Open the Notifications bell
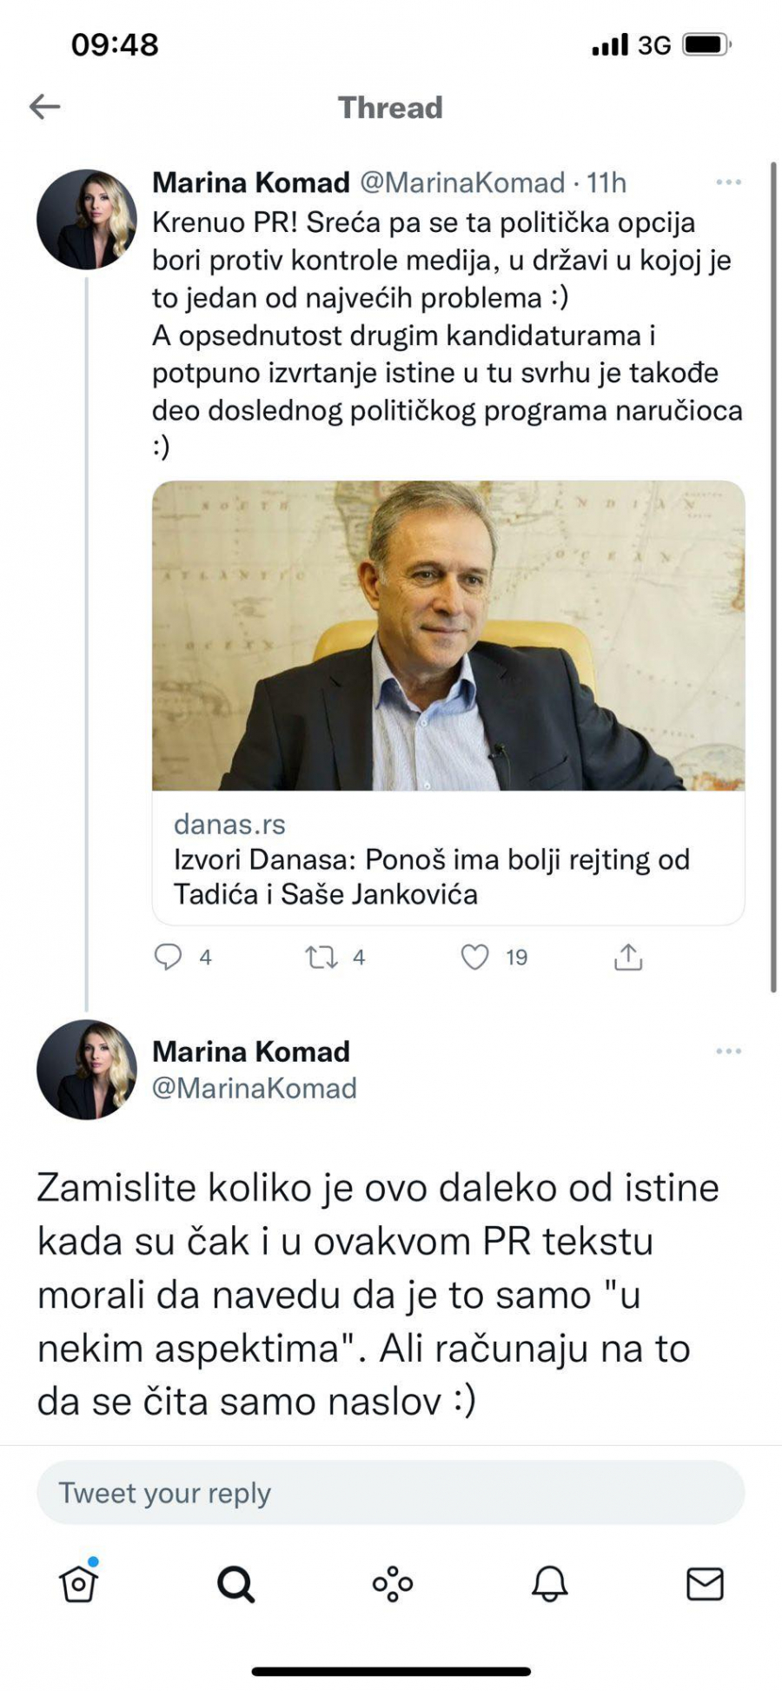 pos(550,1584)
